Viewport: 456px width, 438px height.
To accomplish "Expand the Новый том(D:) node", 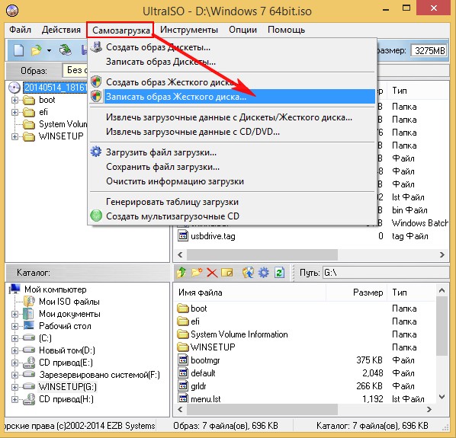I will click(14, 350).
